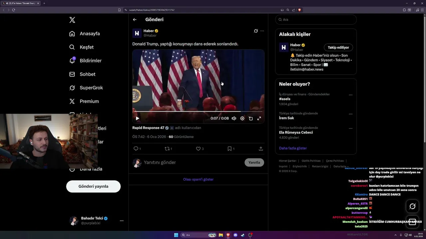Open account menu dots beside Bahadır Telci
Screen dimensions: 426x239
pyautogui.click(x=121, y=221)
